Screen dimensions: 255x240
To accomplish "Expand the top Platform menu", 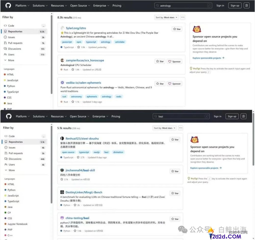I will (22, 6).
